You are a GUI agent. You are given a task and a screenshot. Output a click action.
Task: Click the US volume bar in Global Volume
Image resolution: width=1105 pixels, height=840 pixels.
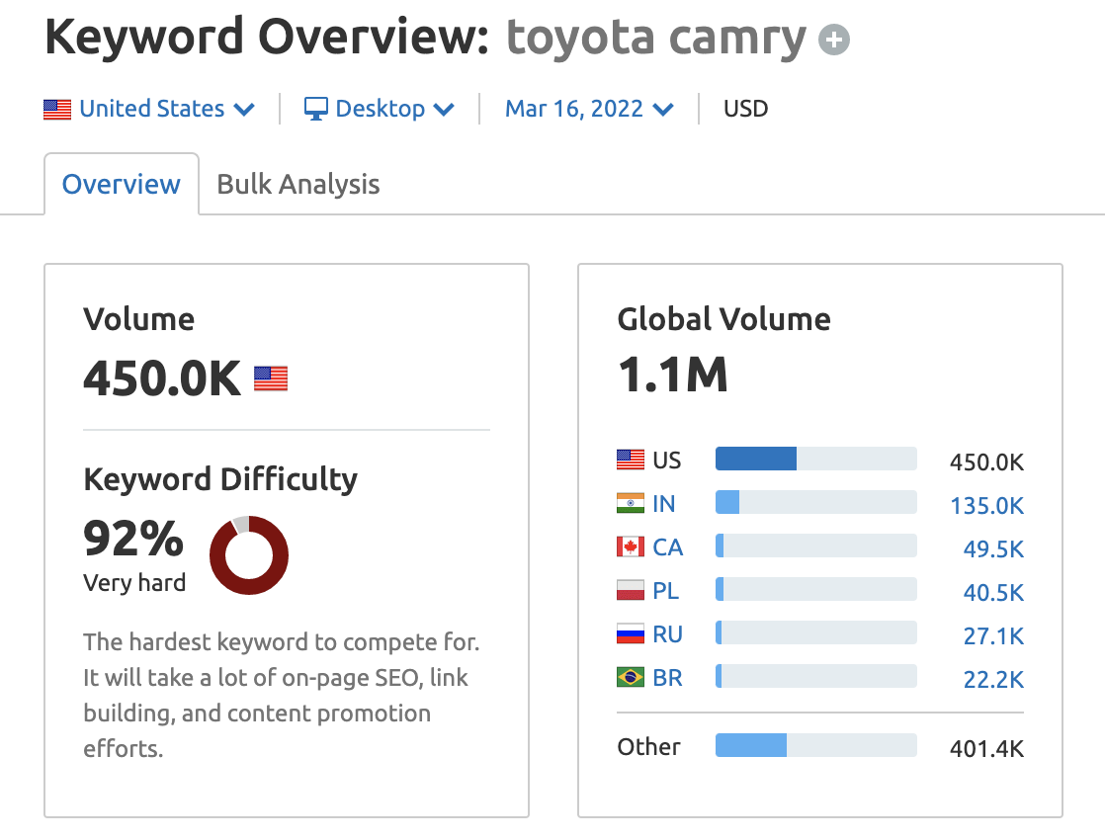tap(755, 458)
